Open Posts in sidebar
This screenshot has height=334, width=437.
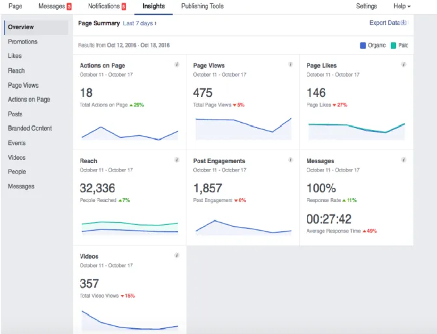[15, 114]
